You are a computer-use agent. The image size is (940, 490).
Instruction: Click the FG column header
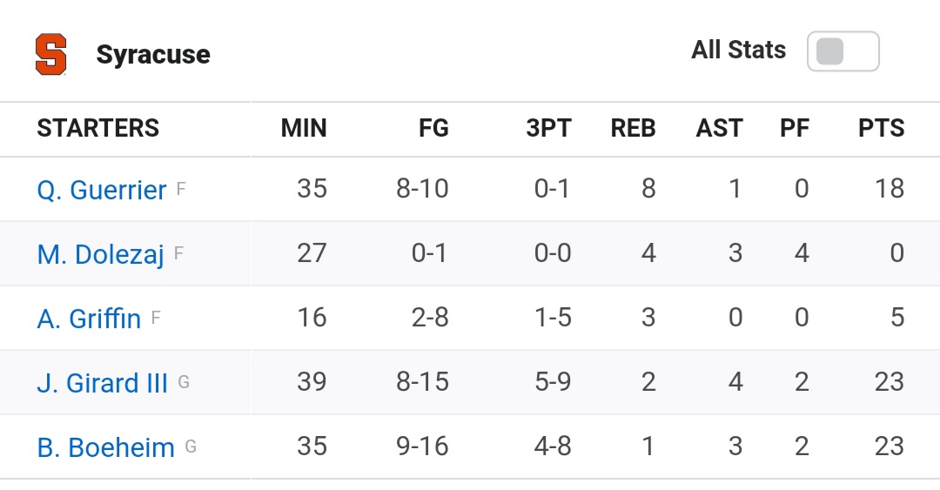tap(433, 128)
